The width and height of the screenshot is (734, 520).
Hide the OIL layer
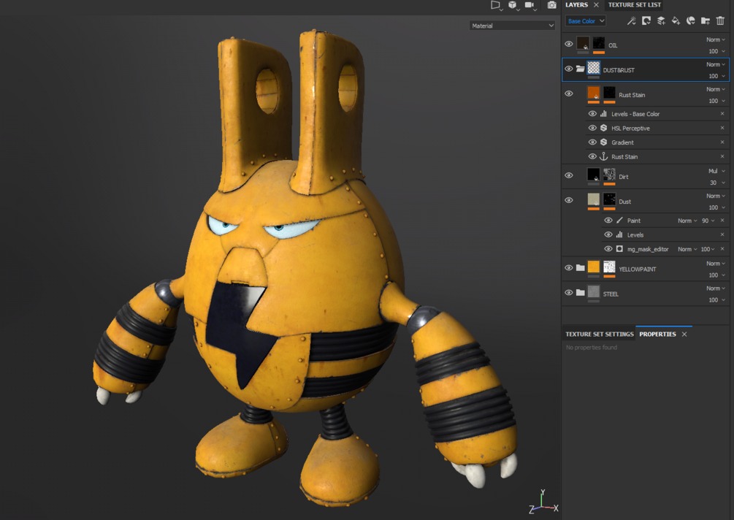569,45
